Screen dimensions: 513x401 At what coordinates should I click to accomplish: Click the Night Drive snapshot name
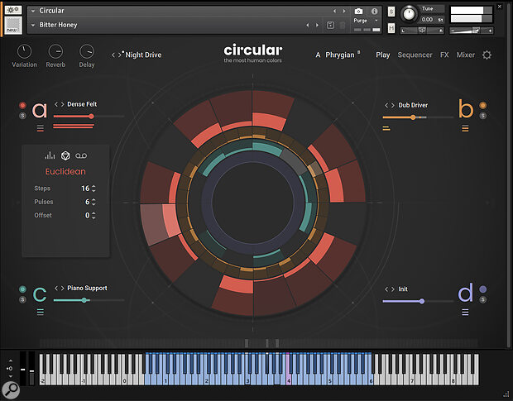click(x=143, y=55)
